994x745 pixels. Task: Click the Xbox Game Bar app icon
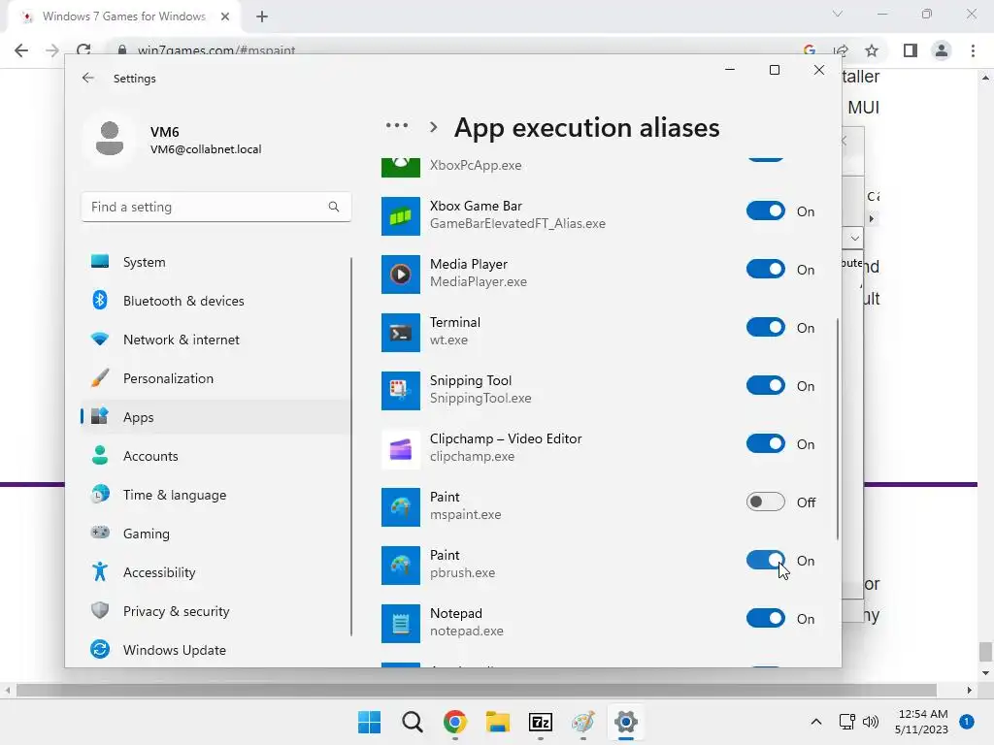click(x=401, y=216)
